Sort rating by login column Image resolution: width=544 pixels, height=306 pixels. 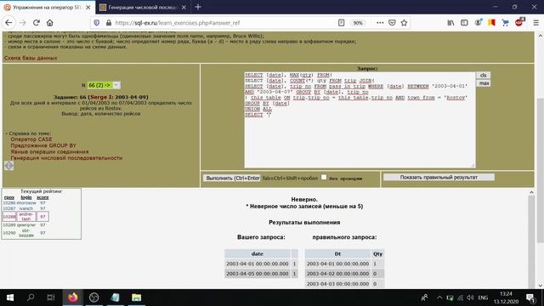coord(26,197)
